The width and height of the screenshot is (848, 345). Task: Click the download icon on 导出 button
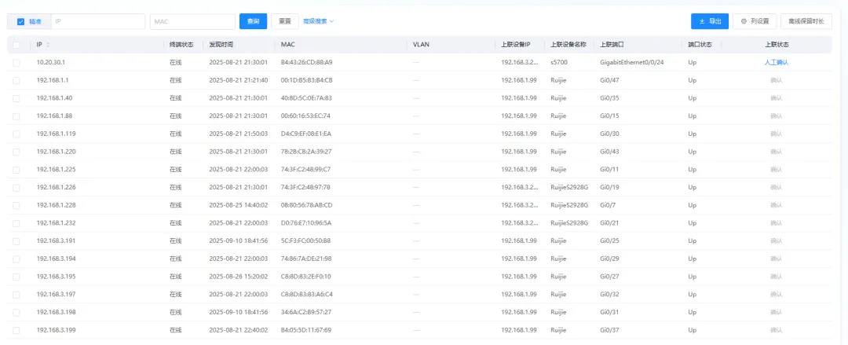click(702, 21)
